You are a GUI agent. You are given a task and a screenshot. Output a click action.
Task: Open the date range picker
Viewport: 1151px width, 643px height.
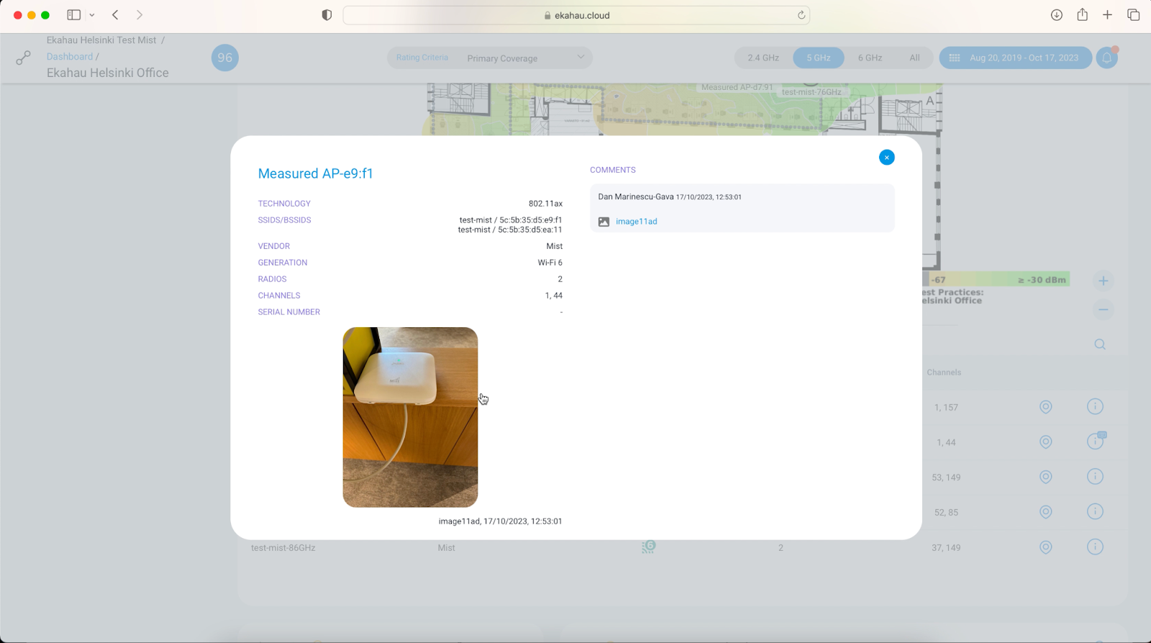pyautogui.click(x=1015, y=58)
